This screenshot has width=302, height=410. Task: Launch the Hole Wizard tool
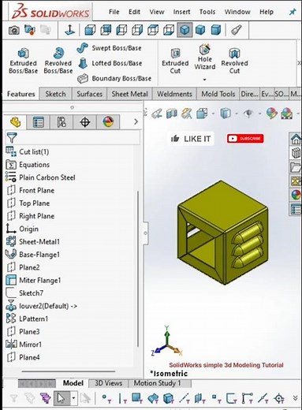click(x=205, y=58)
